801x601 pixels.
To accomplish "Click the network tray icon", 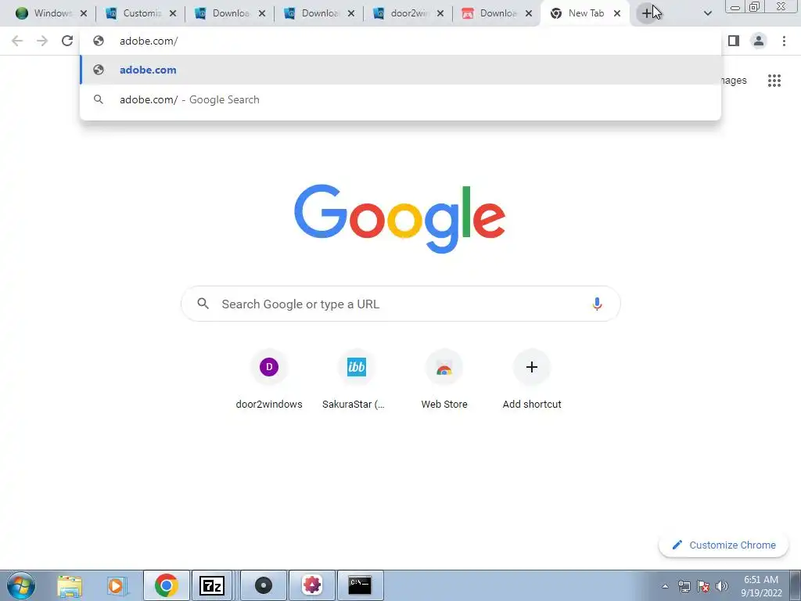I will 684,586.
